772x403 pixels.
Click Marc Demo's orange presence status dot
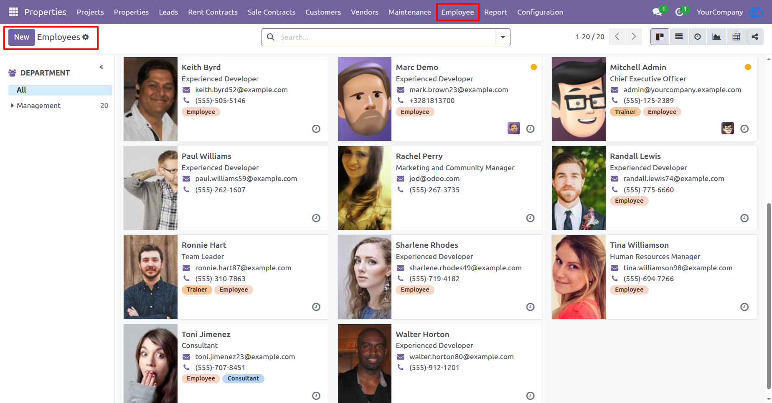533,67
